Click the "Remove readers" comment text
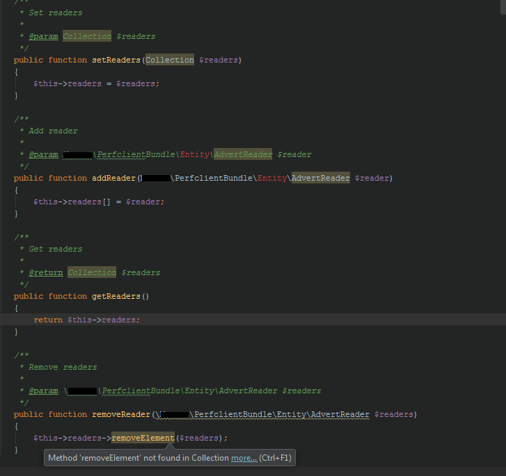Viewport: 506px width, 476px height. tap(63, 367)
